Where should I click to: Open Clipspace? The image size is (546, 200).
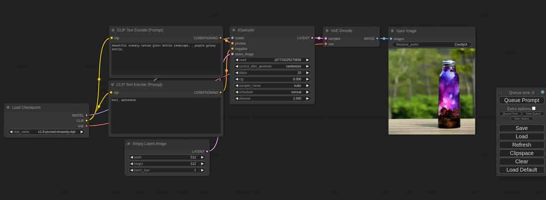521,153
